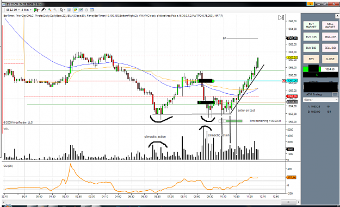Open the ATM Strategy <None> dropdown

pyautogui.click(x=320, y=100)
